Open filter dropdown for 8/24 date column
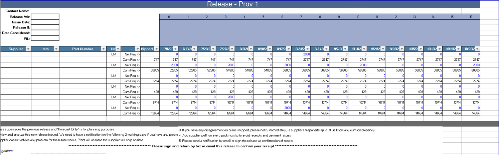Viewport: 499px width, 155px height. click(307, 49)
